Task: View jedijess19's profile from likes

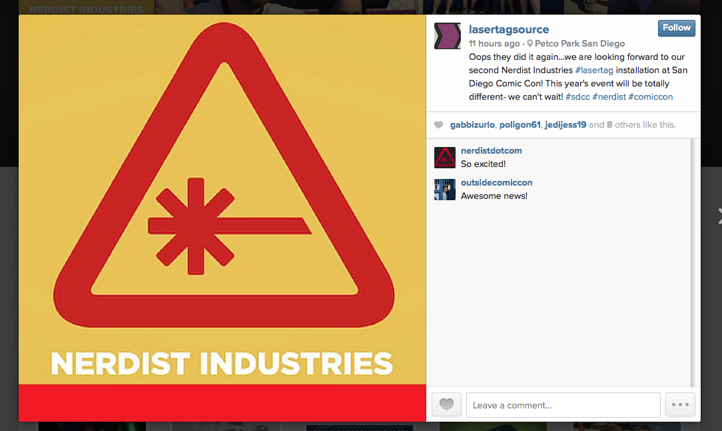Action: 565,125
